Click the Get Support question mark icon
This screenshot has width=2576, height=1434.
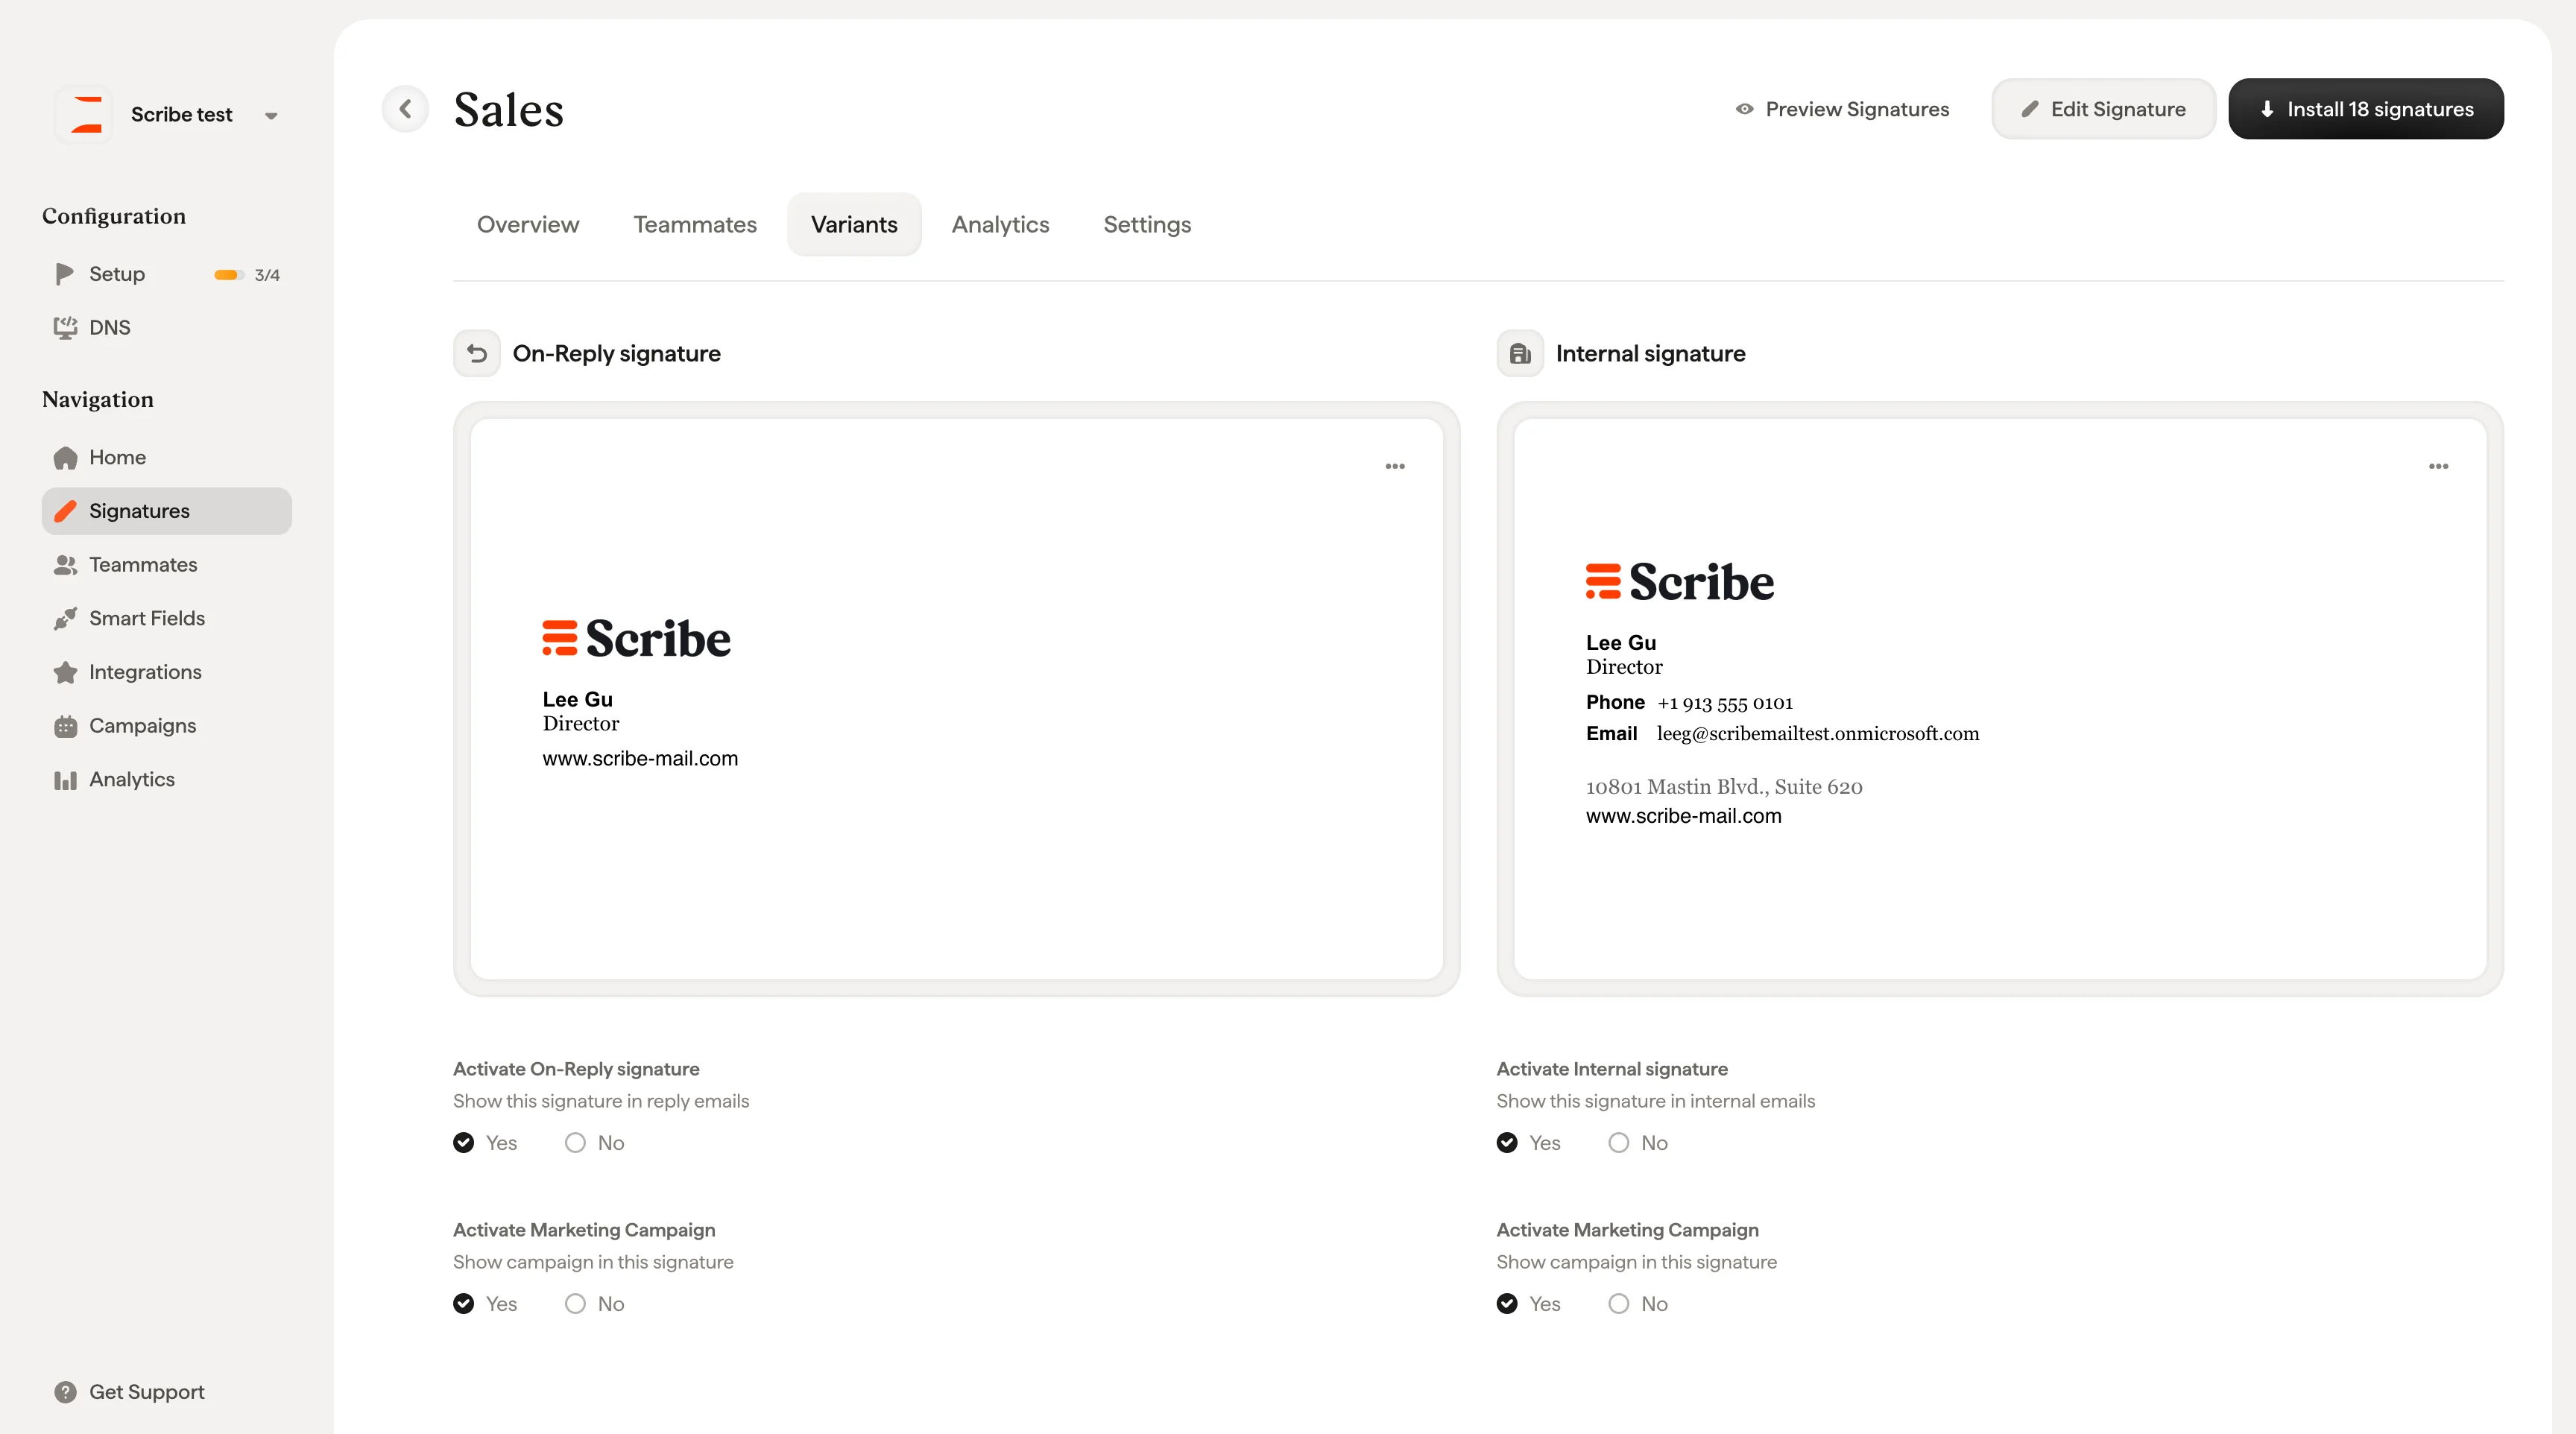65,1392
